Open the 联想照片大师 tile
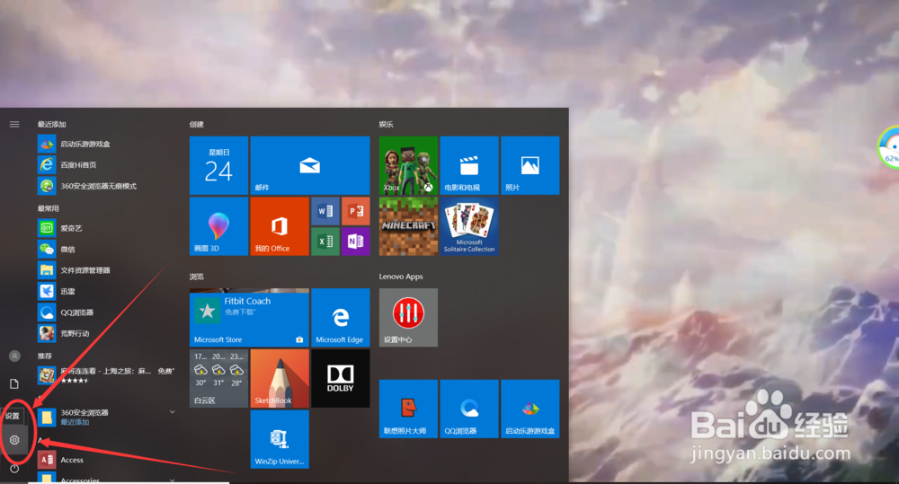This screenshot has width=899, height=484. coord(408,409)
